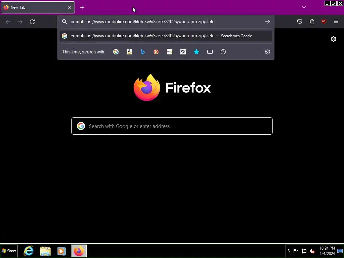
Task: Expand the list all tabs chevron
Action: coord(304,7)
